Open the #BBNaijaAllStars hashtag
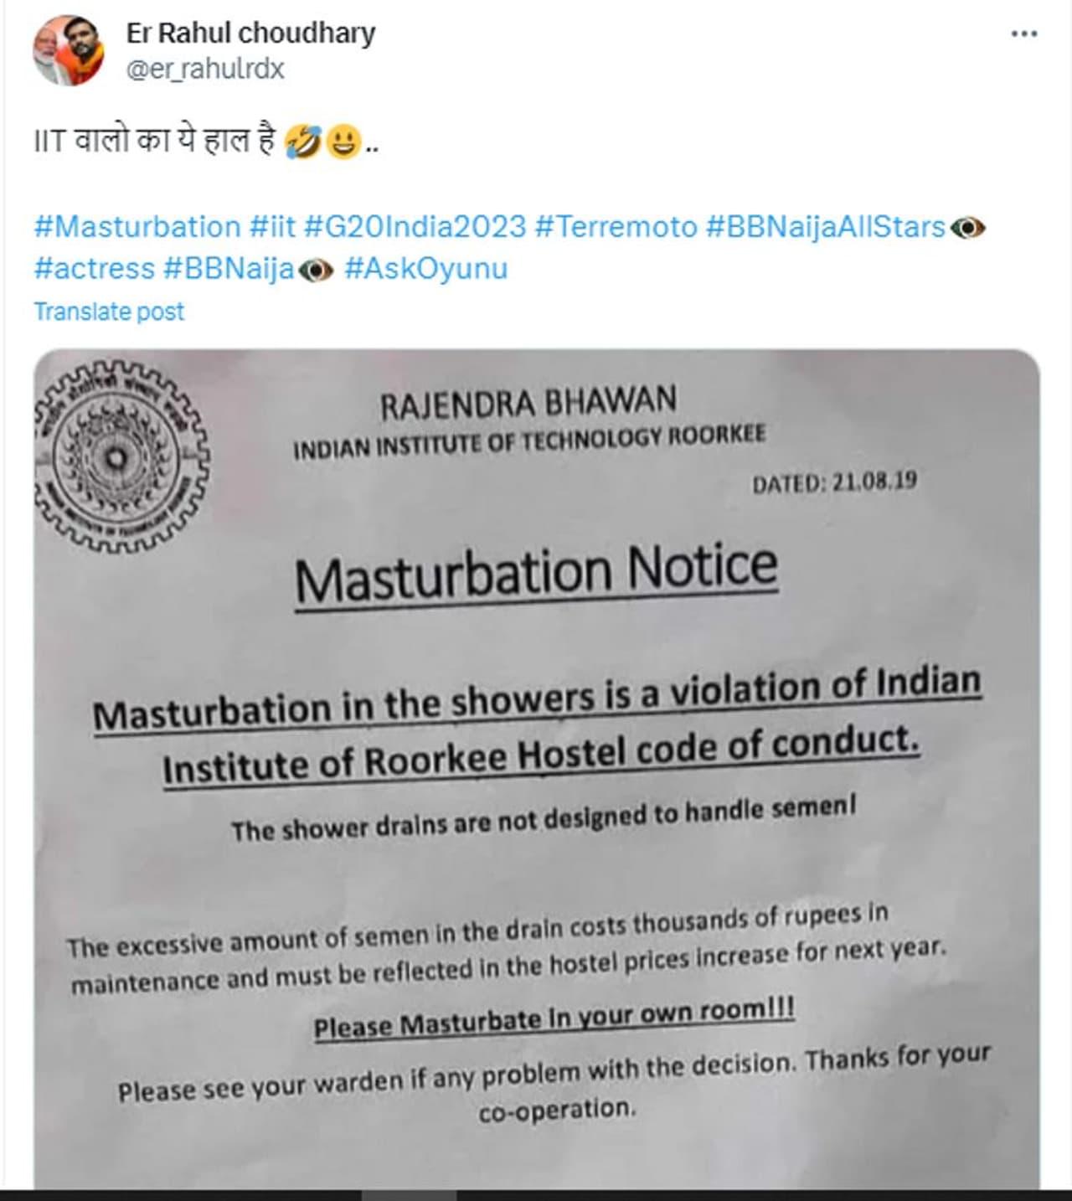The width and height of the screenshot is (1072, 1201). click(x=826, y=227)
